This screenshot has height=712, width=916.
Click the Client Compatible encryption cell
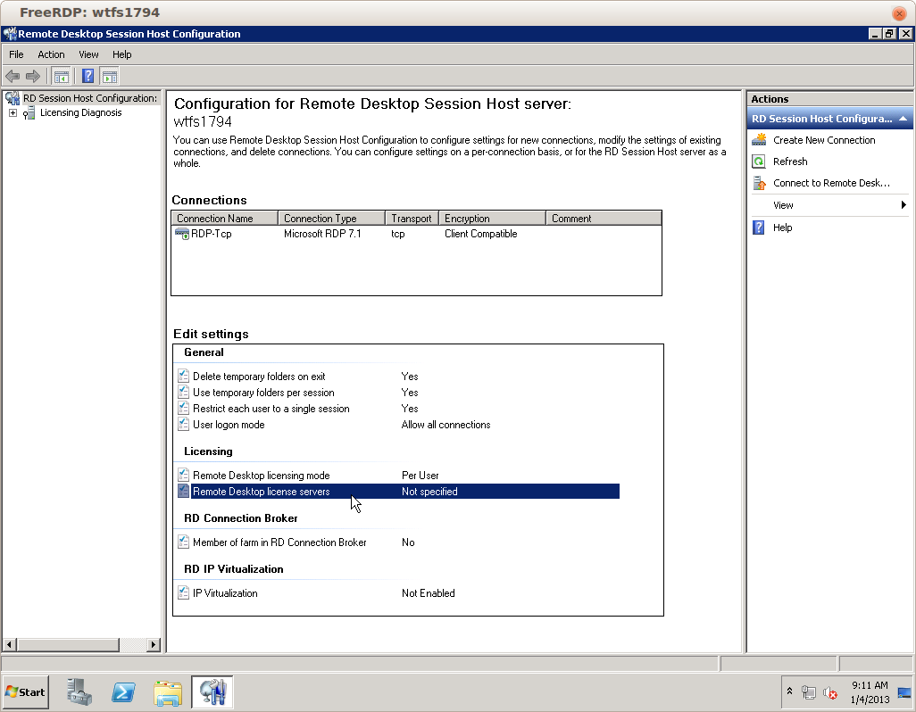point(481,234)
